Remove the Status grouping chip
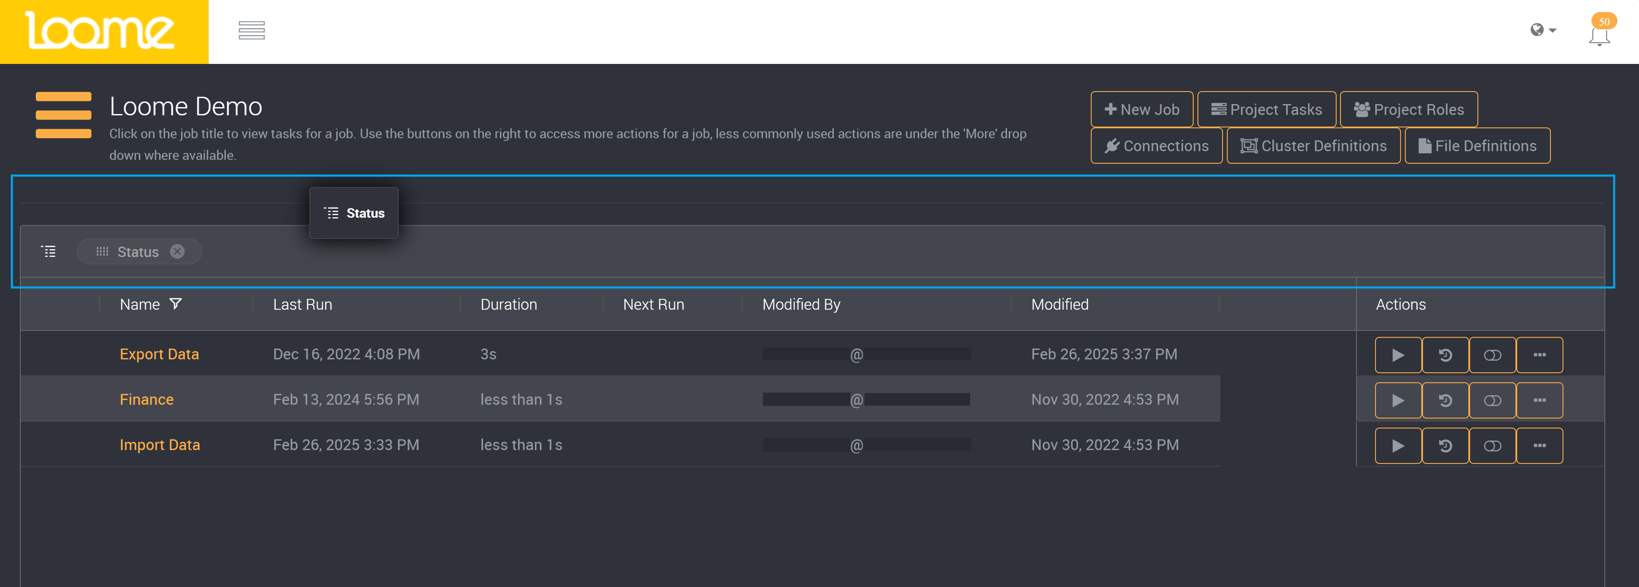The image size is (1639, 587). (178, 251)
